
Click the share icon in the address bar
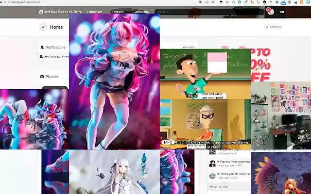point(207,2)
